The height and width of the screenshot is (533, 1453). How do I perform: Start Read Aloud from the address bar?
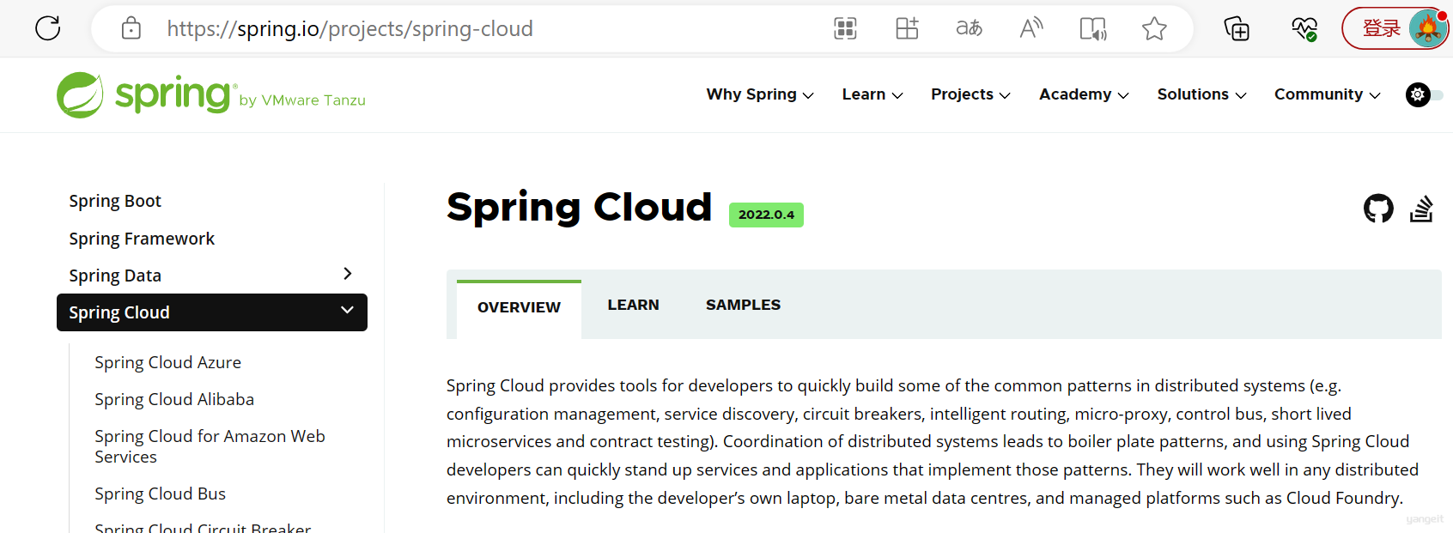click(x=1031, y=28)
